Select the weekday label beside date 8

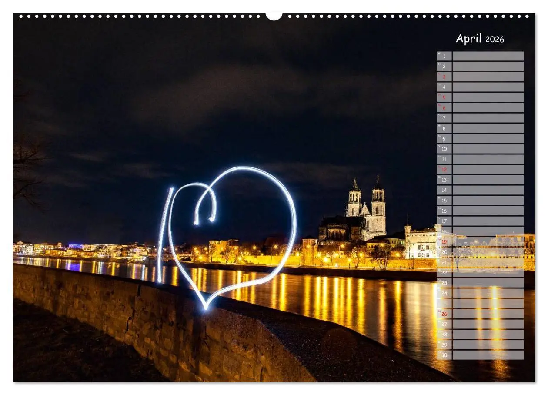tap(439, 126)
